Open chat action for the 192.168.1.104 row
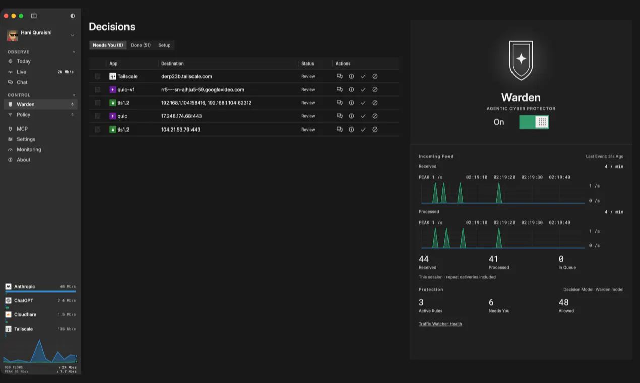 click(x=340, y=103)
